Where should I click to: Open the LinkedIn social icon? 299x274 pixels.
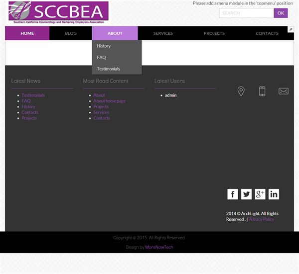[274, 194]
